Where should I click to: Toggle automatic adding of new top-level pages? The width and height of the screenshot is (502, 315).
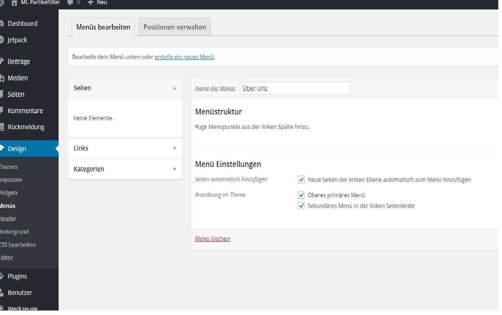tap(301, 180)
